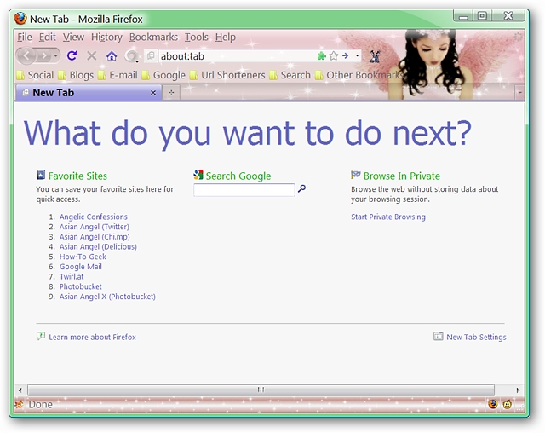The image size is (545, 433).
Task: Open the Asian Angel (Chi.mp) link
Action: pos(95,237)
